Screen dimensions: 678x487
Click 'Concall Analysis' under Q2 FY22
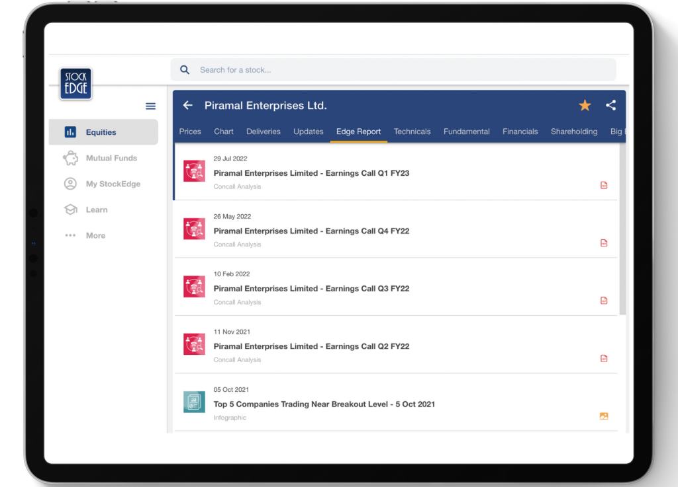click(x=238, y=359)
